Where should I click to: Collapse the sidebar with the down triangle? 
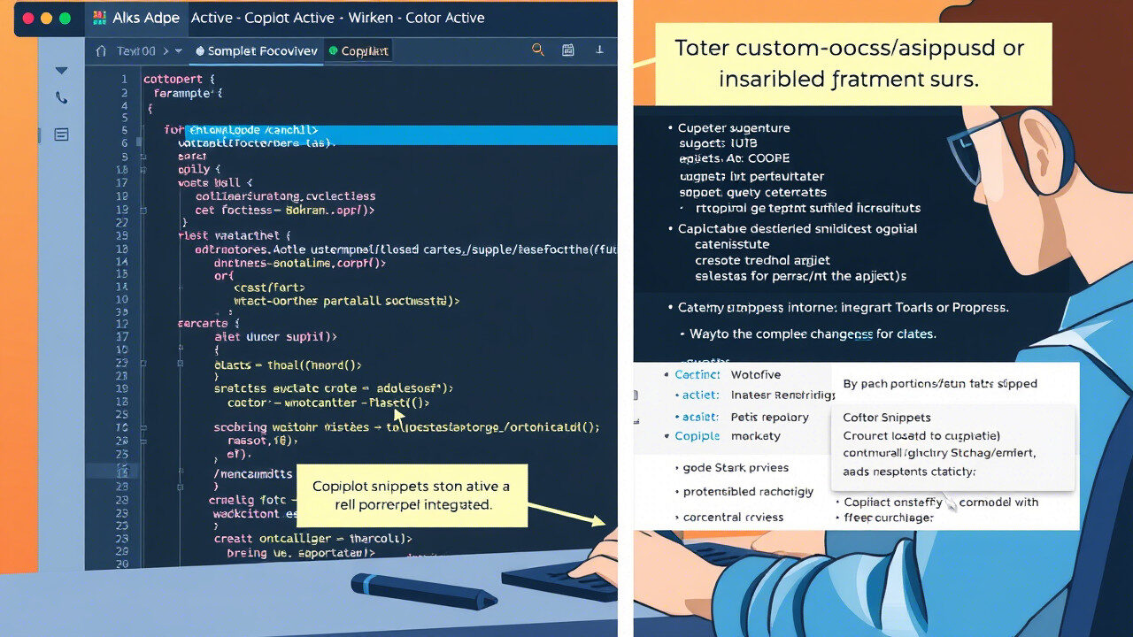pyautogui.click(x=61, y=71)
